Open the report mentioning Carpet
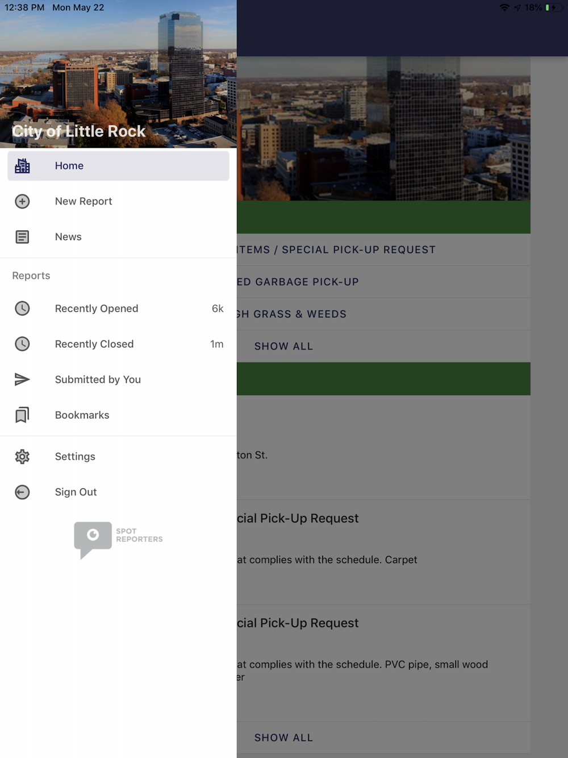The height and width of the screenshot is (758, 568). 383,552
